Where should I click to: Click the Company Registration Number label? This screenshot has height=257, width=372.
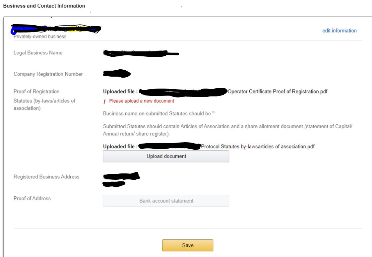coord(48,74)
